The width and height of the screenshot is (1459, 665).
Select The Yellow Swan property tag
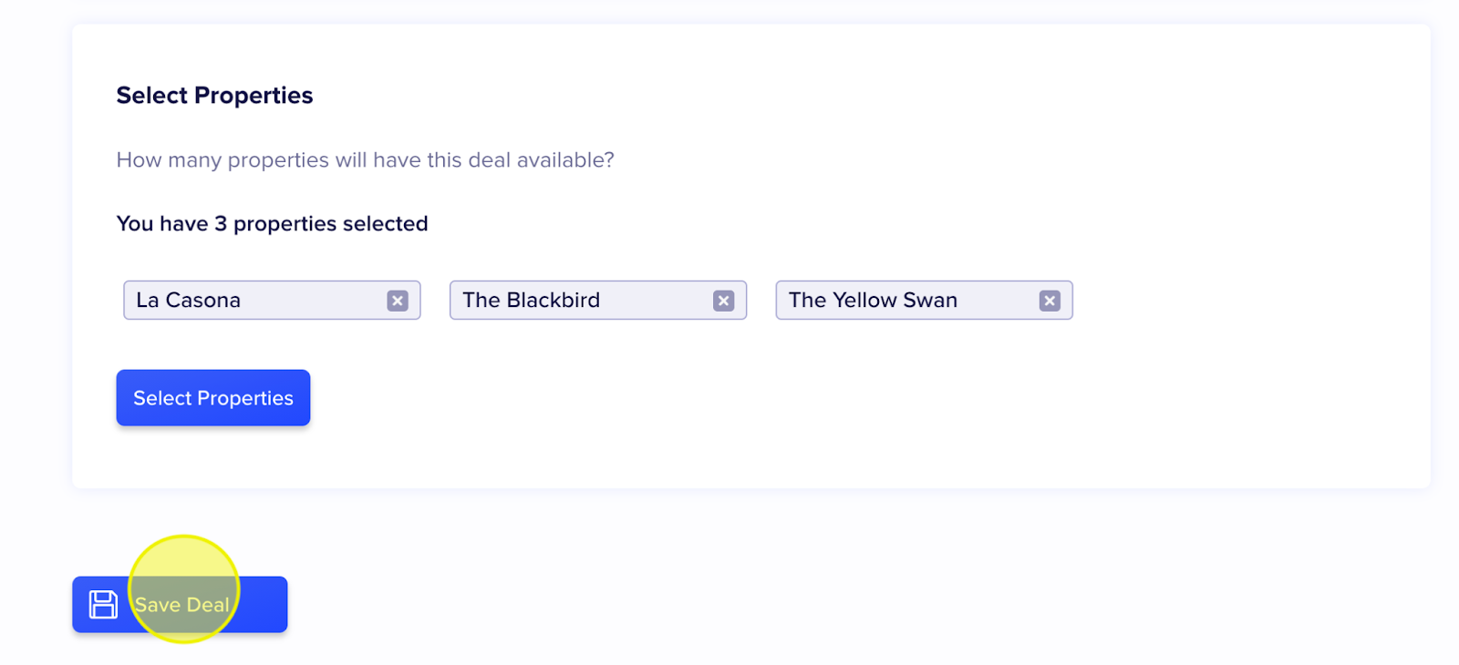924,301
